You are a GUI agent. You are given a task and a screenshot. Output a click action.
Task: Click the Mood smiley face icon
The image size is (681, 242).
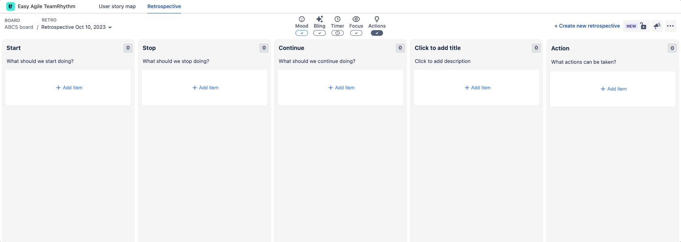[302, 19]
